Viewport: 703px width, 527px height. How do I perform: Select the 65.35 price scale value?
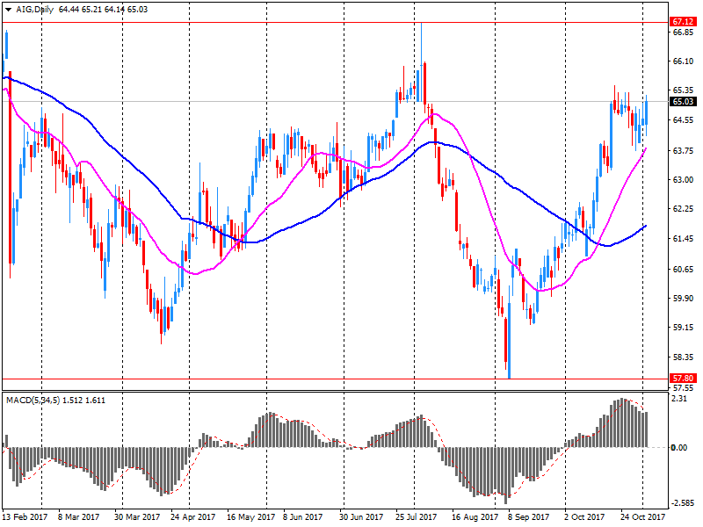click(x=684, y=90)
